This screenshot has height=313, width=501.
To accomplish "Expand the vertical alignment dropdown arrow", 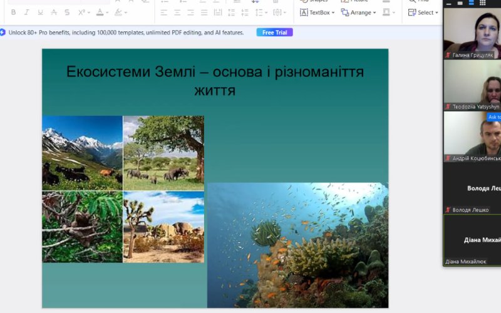I will coord(285,13).
